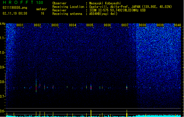
Task: Click the meteor count value 16
Action: tap(42, 13)
